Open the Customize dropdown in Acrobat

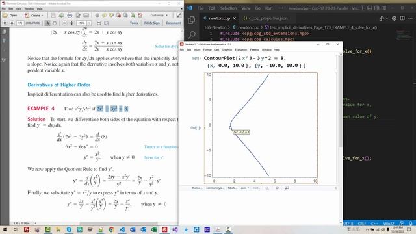[159, 16]
